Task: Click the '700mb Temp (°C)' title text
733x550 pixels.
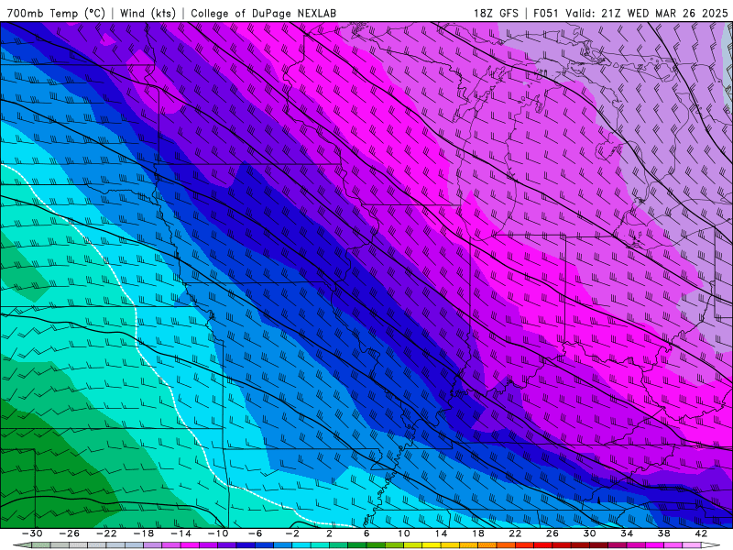Action: point(56,13)
